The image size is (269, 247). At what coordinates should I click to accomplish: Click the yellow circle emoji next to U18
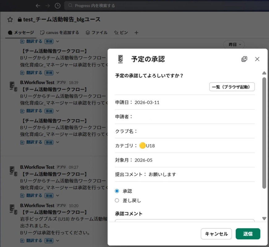[142, 145]
